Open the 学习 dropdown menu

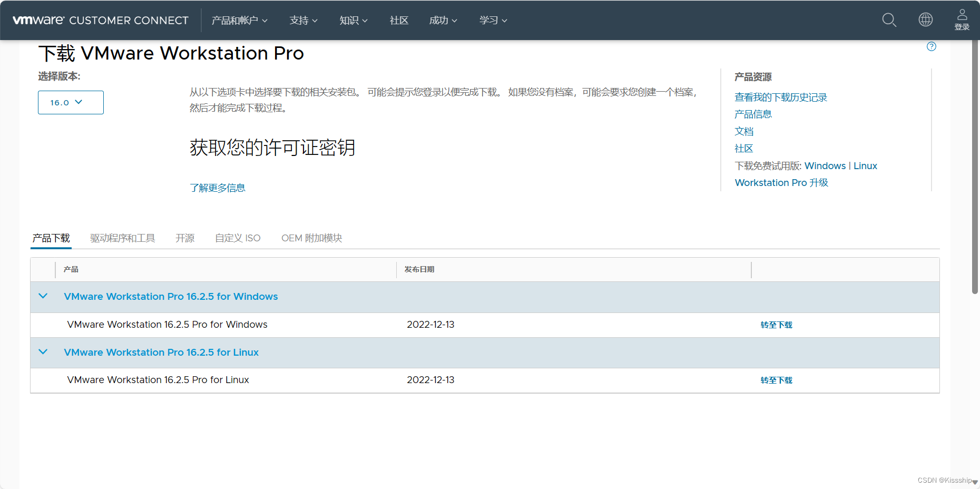[493, 20]
